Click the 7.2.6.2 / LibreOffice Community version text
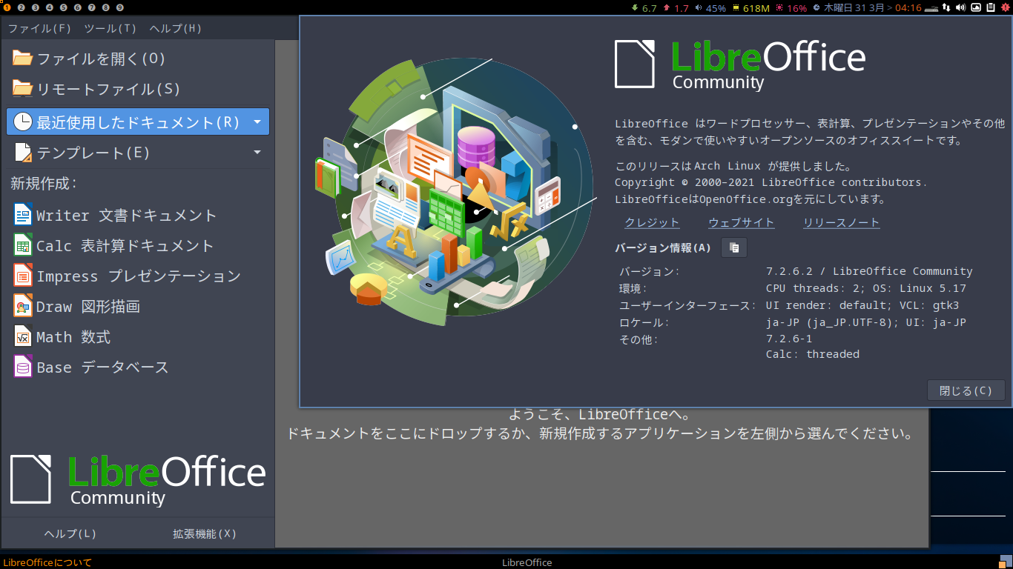1013x569 pixels. pyautogui.click(x=869, y=271)
